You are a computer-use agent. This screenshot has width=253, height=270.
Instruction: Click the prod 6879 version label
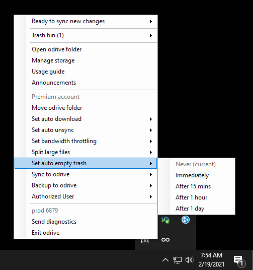[x=45, y=211]
